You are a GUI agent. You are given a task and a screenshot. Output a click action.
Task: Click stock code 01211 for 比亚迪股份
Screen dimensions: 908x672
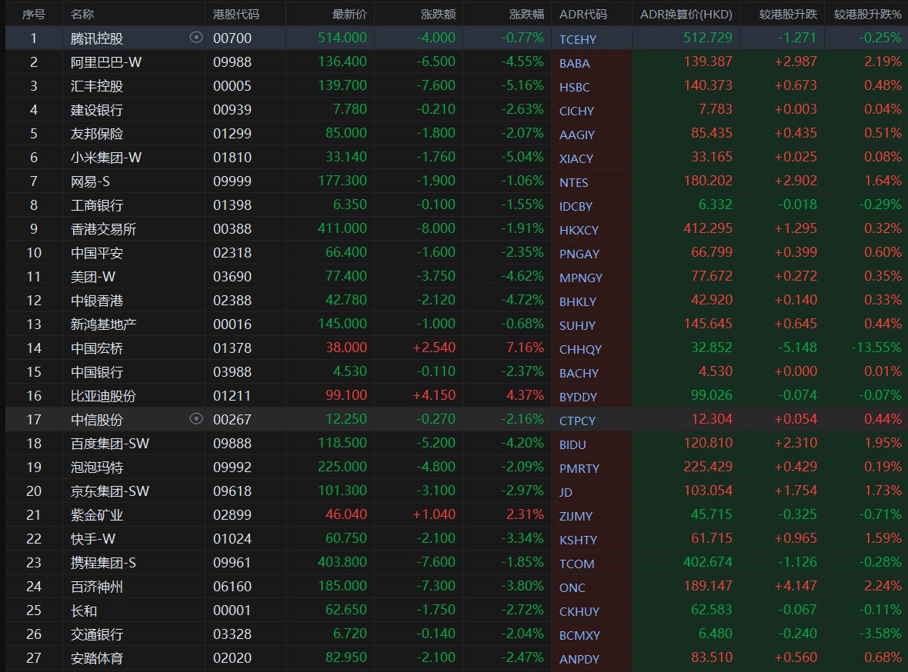232,396
